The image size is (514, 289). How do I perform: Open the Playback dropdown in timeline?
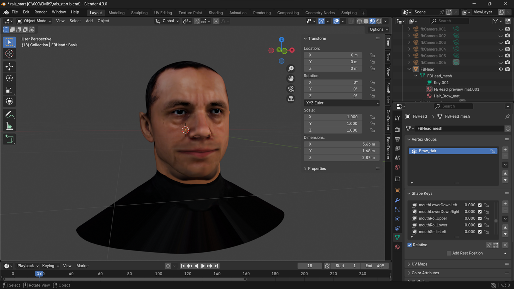[28, 266]
